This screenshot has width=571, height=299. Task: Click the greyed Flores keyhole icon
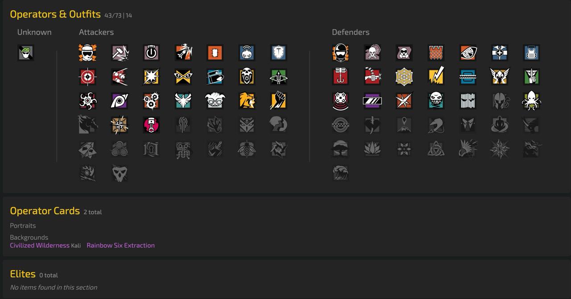coord(151,149)
